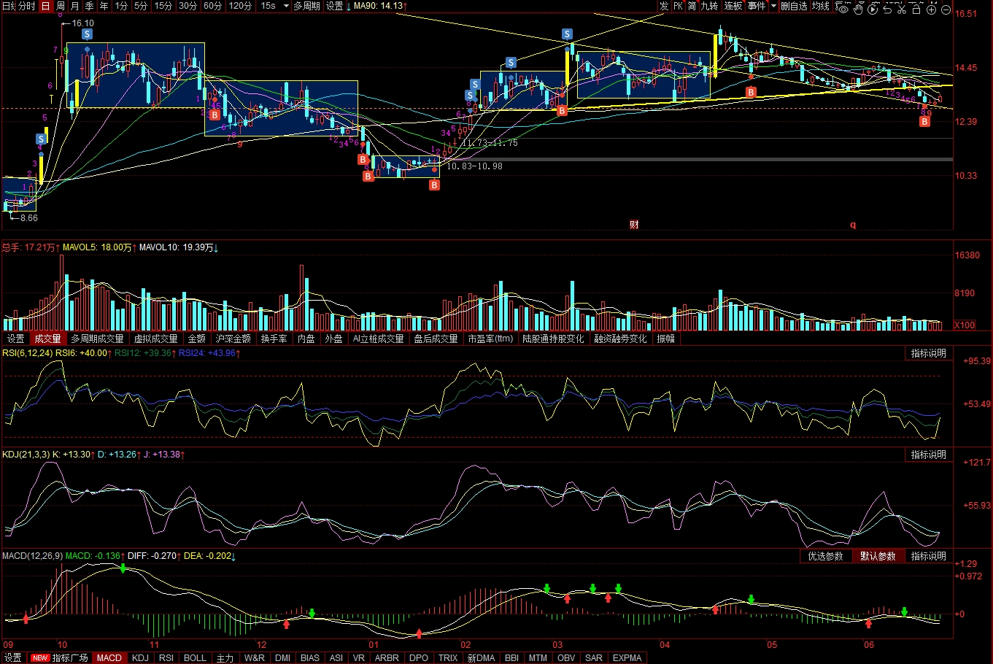Open 指标说明 for the RSI panel
The image size is (993, 664).
[928, 353]
